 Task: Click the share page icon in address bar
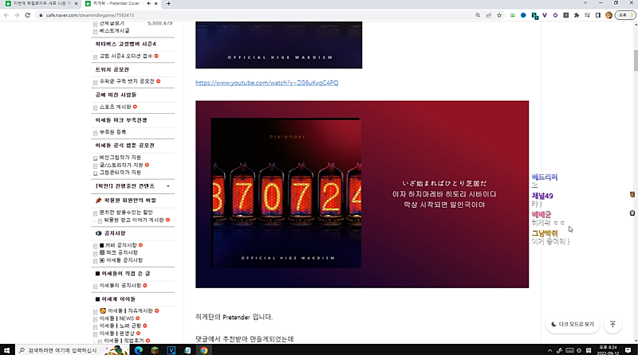click(x=488, y=15)
